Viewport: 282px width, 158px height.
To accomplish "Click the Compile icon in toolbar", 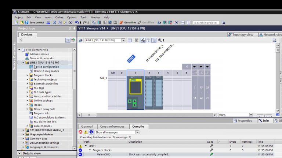I will (94, 23).
